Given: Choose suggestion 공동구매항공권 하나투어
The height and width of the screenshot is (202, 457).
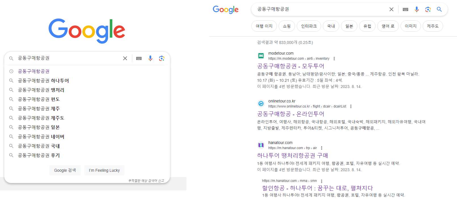Looking at the screenshot, I should tap(87, 81).
